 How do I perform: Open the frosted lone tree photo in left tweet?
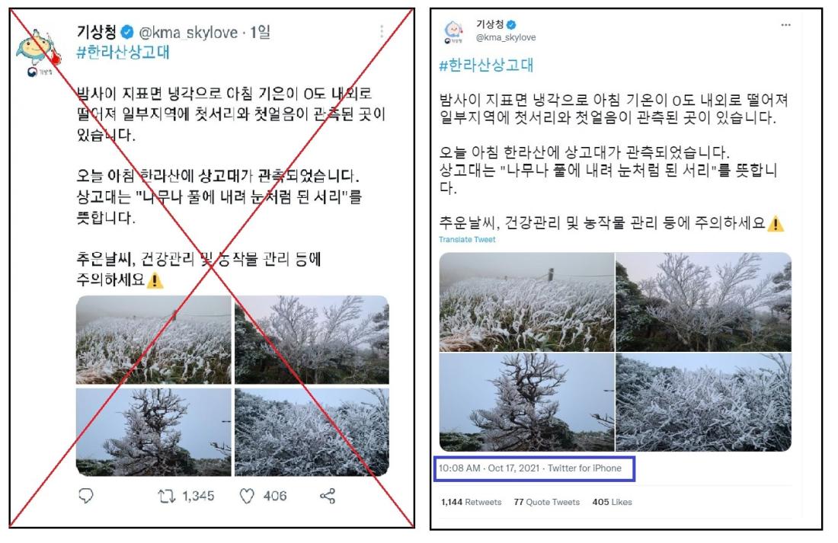tap(154, 432)
